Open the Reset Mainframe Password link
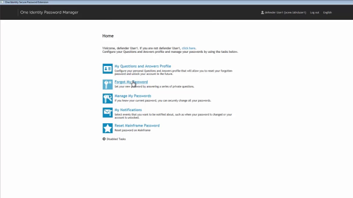 137,125
